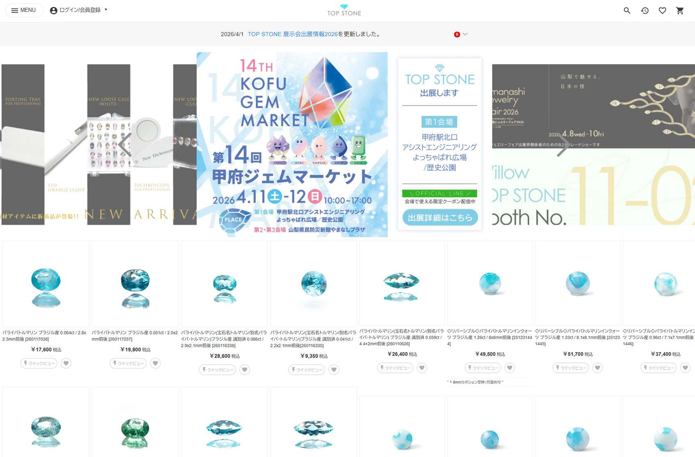The width and height of the screenshot is (695, 457).
Task: Click the next slide arrow on carousel
Action: point(563,145)
